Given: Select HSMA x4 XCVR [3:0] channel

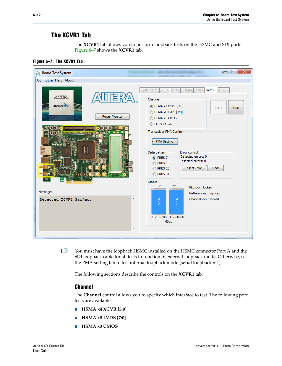Looking at the screenshot, I should tap(151, 106).
